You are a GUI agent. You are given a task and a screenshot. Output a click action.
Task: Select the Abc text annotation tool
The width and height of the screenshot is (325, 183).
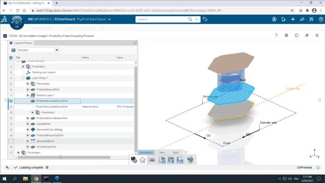click(x=152, y=160)
